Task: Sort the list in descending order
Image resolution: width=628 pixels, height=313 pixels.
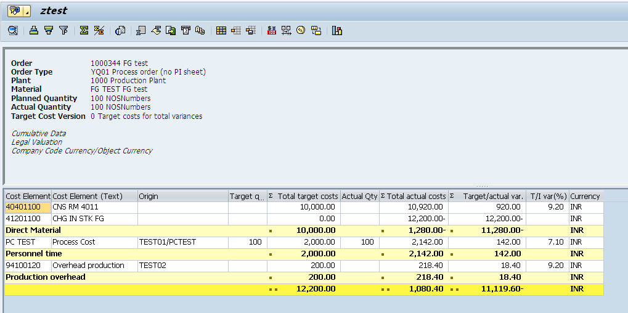Action: (x=48, y=30)
